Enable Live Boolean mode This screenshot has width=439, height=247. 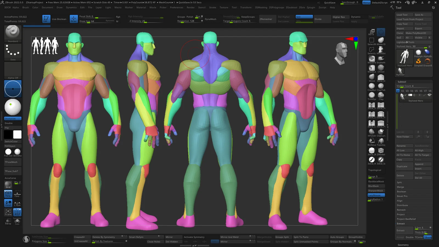pos(59,19)
